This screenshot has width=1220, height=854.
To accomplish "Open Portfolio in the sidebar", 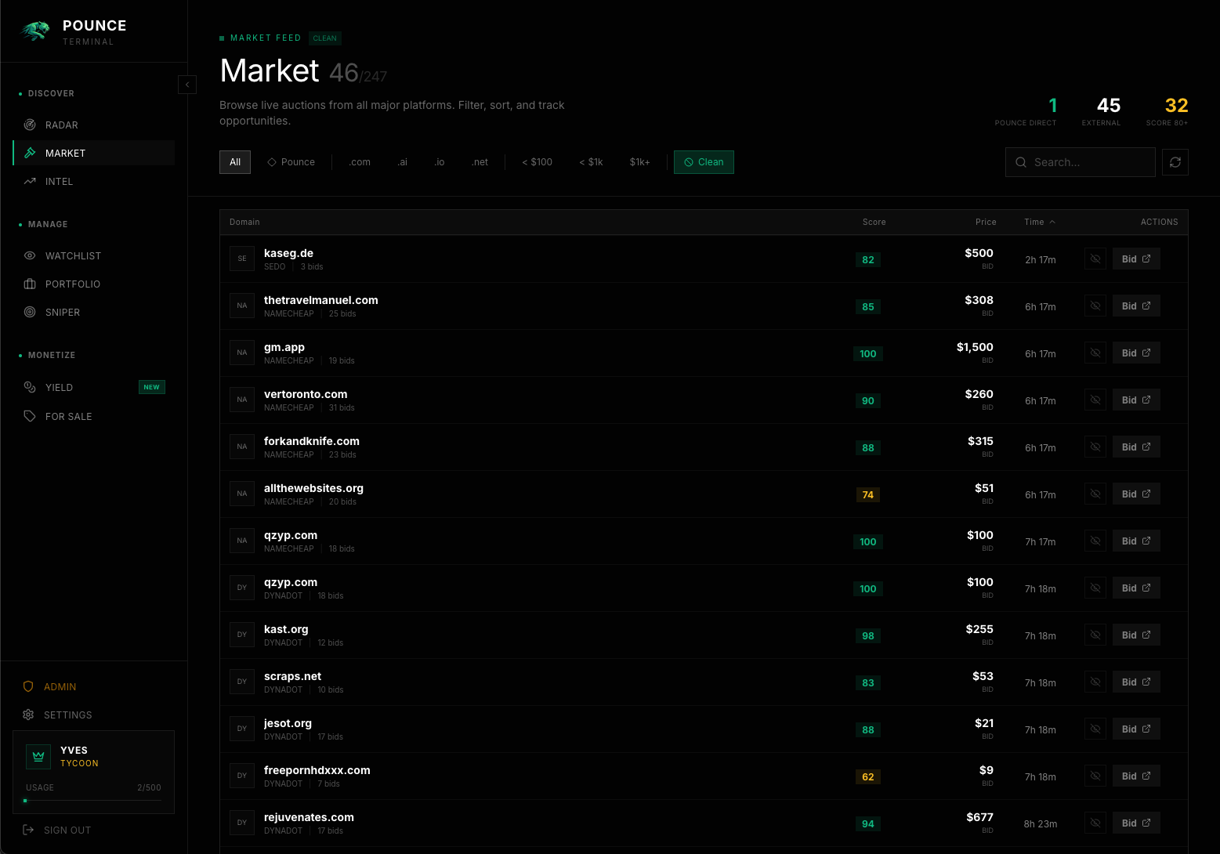I will pos(93,284).
